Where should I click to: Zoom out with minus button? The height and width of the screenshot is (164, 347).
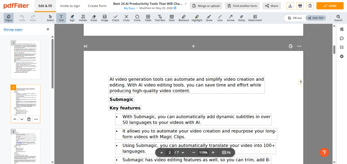click(x=194, y=152)
